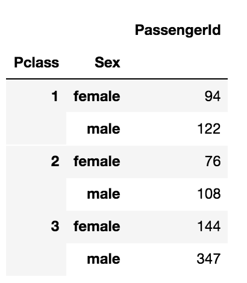Click female label under Pclass 3
This screenshot has width=247, height=283.
point(97,226)
